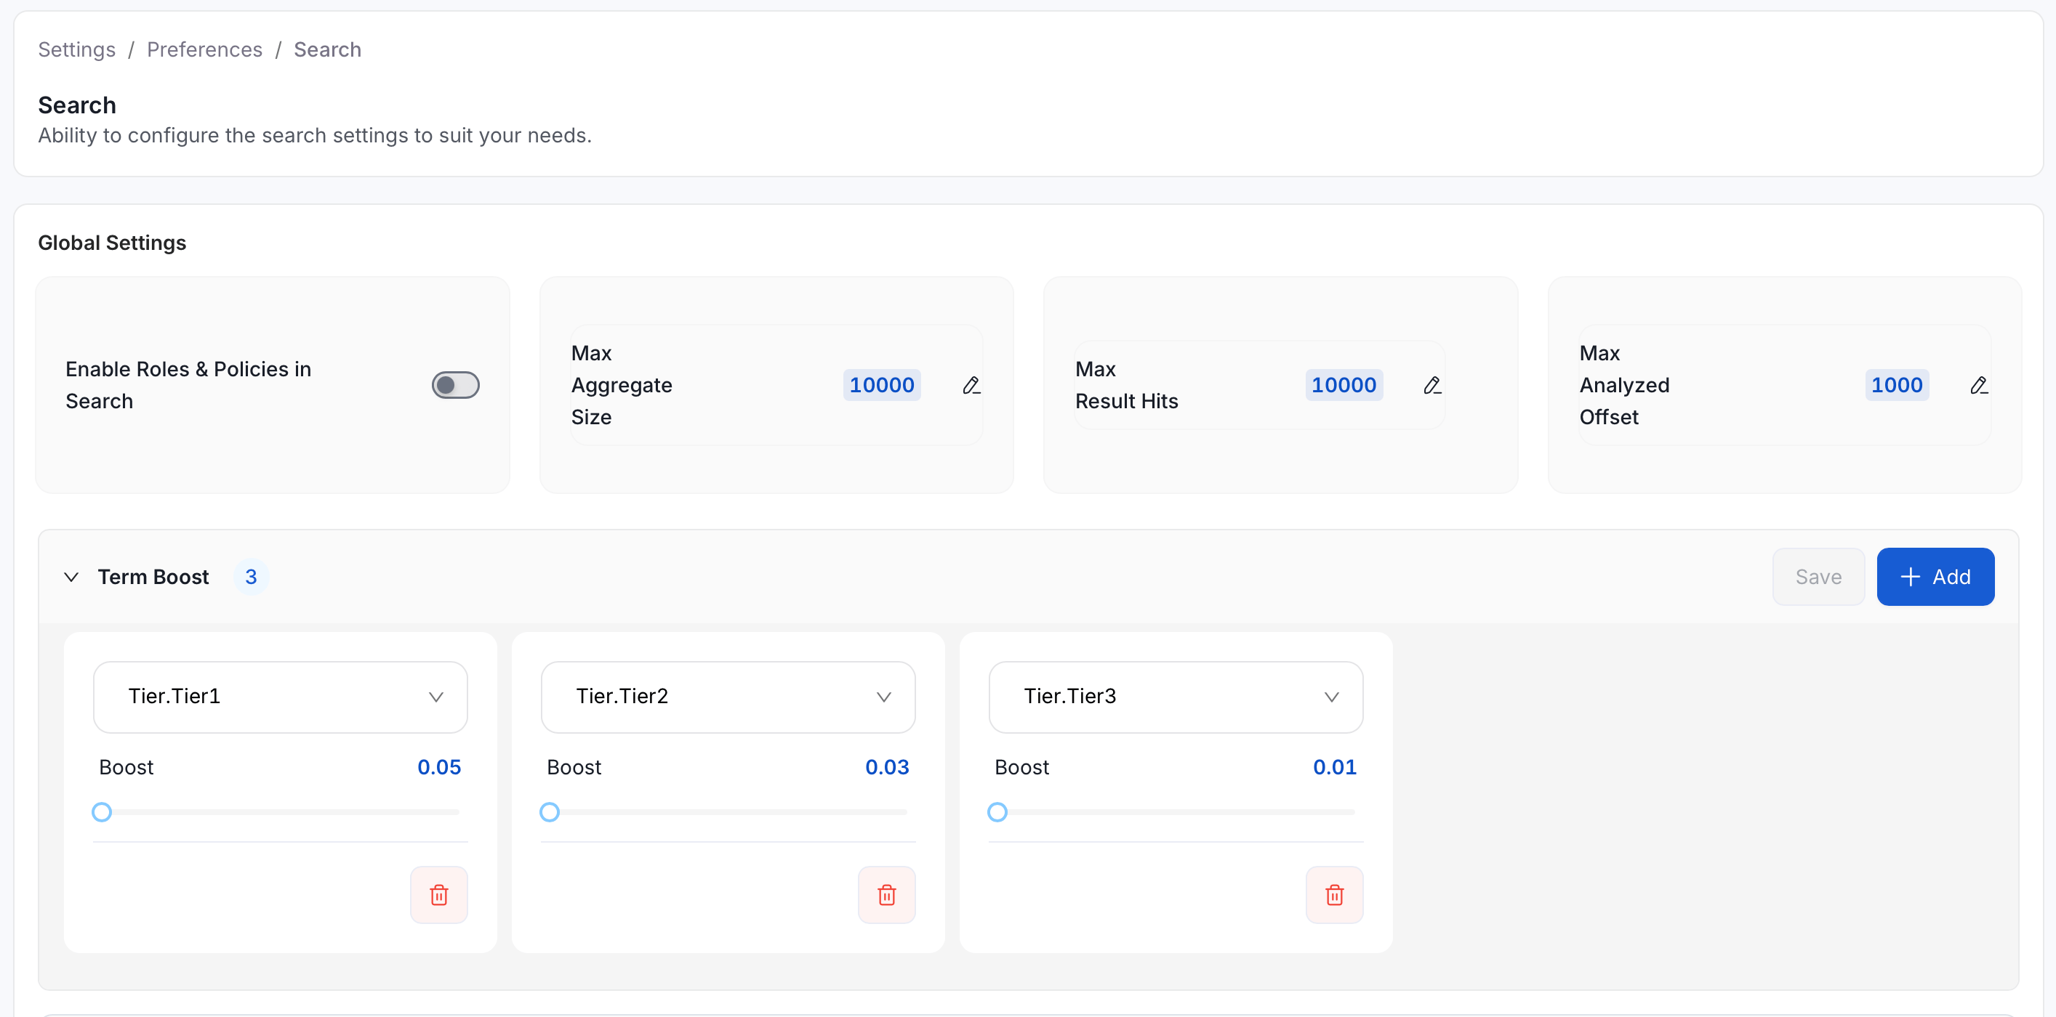
Task: Adjust the Tier.Tier1 boost slider handle
Action: click(101, 812)
